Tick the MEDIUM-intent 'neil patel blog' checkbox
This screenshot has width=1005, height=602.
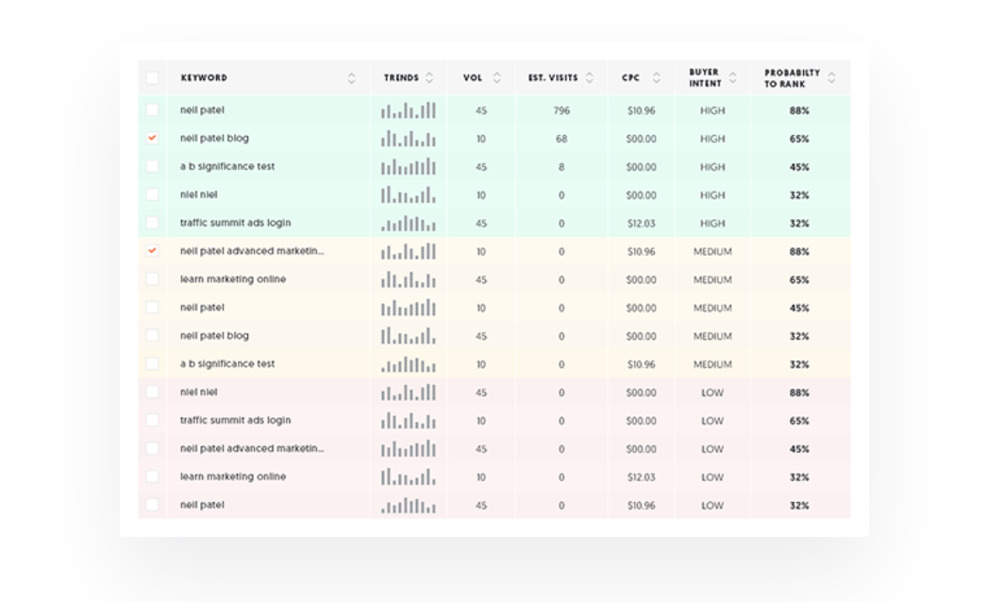pyautogui.click(x=152, y=336)
